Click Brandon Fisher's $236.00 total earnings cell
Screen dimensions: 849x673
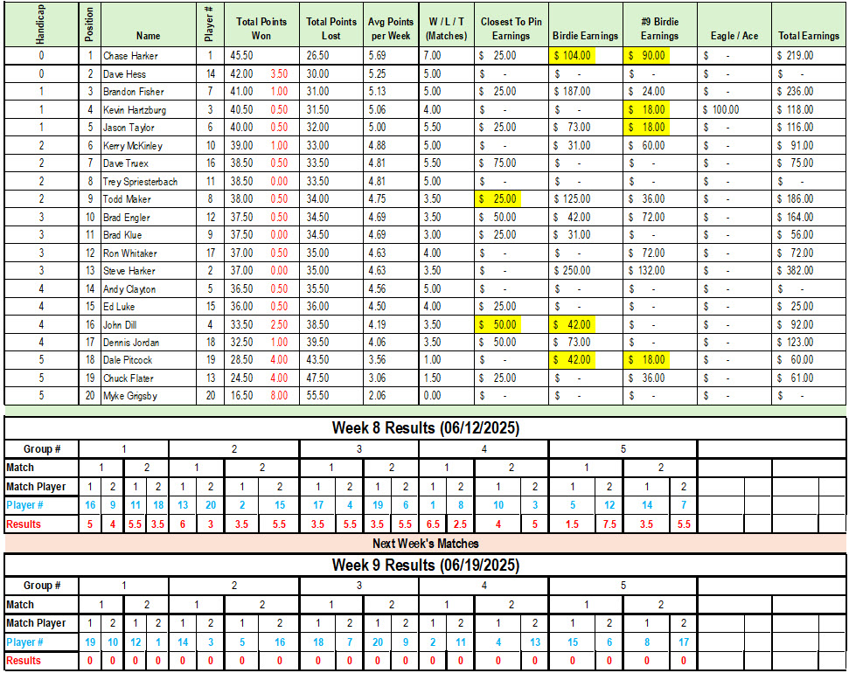(x=808, y=92)
